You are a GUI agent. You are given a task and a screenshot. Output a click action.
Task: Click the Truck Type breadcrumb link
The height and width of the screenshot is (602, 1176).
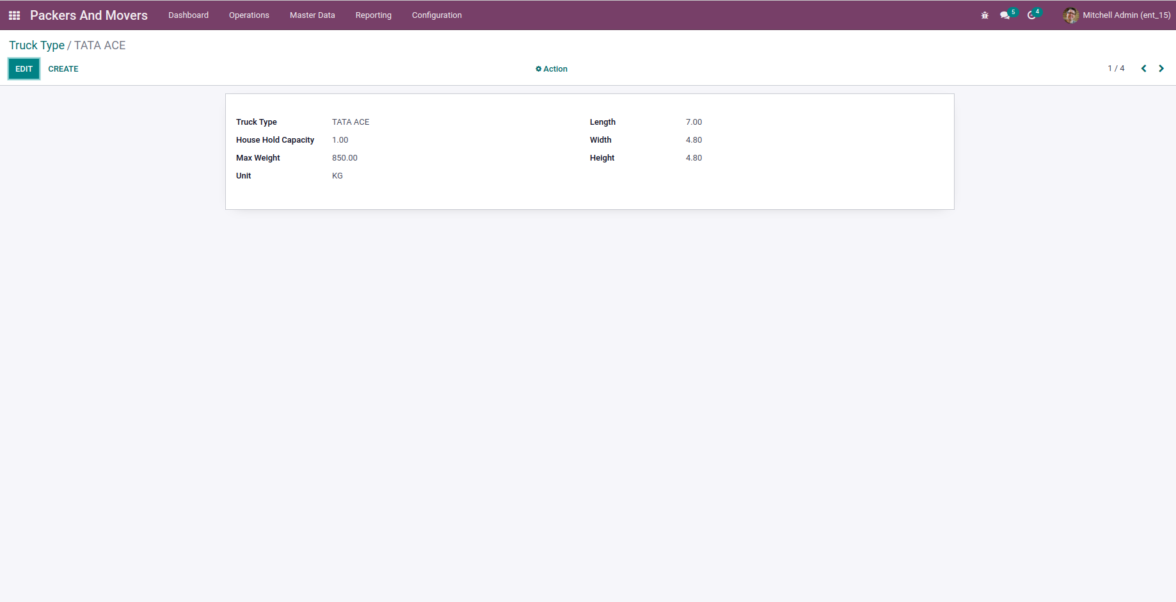pyautogui.click(x=36, y=45)
